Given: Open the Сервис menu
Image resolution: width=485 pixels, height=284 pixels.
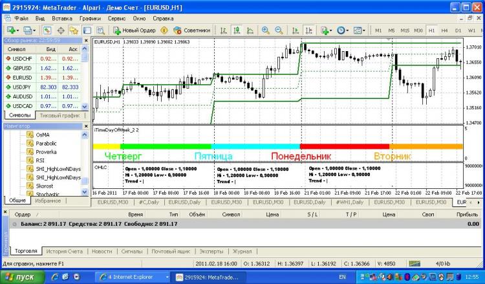Looking at the screenshot, I should (x=116, y=19).
